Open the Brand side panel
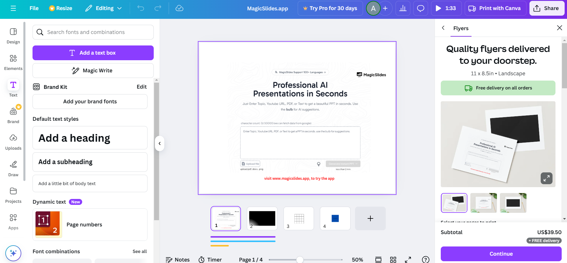The image size is (567, 263). [13, 115]
